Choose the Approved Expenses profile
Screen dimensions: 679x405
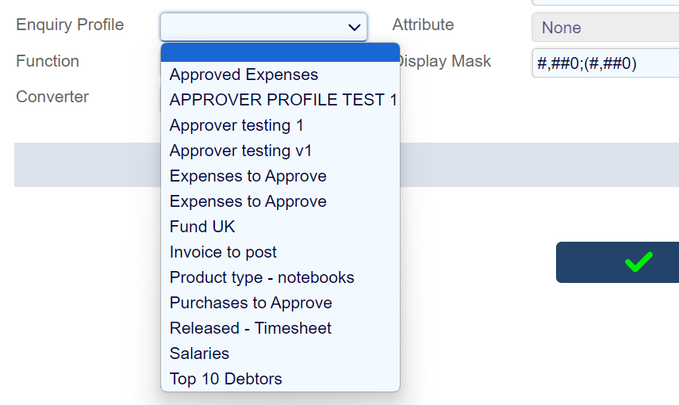pyautogui.click(x=244, y=75)
